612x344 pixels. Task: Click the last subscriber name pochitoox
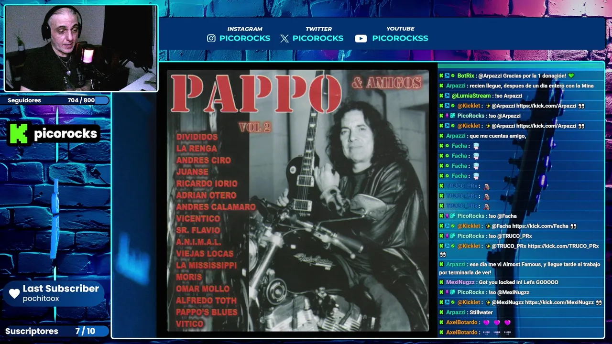point(41,299)
